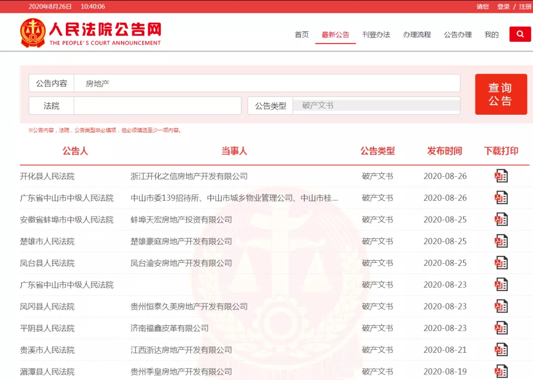The image size is (533, 380).
Task: Click the 下载打印 column header
Action: pyautogui.click(x=501, y=151)
